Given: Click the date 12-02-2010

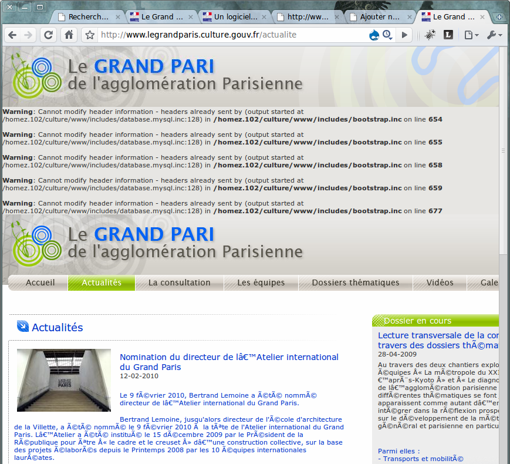Looking at the screenshot, I should click(139, 376).
